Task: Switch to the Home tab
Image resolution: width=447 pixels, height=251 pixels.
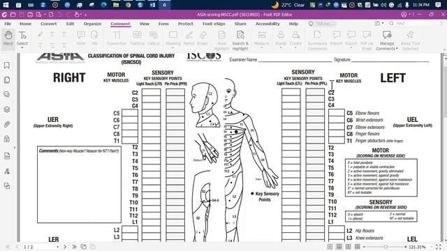Action: coord(25,24)
